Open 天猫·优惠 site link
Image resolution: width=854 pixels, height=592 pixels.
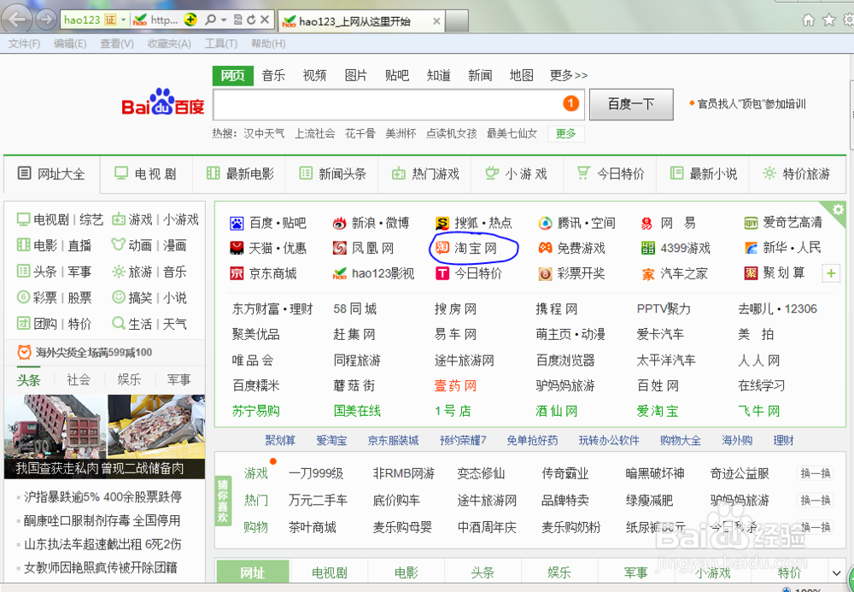268,249
